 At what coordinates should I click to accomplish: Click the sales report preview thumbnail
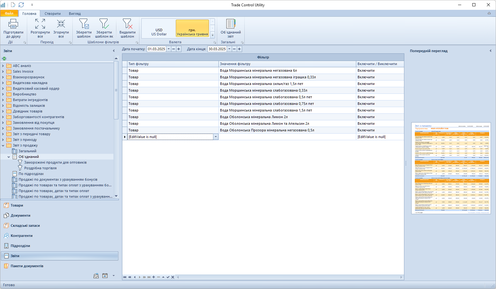click(451, 168)
